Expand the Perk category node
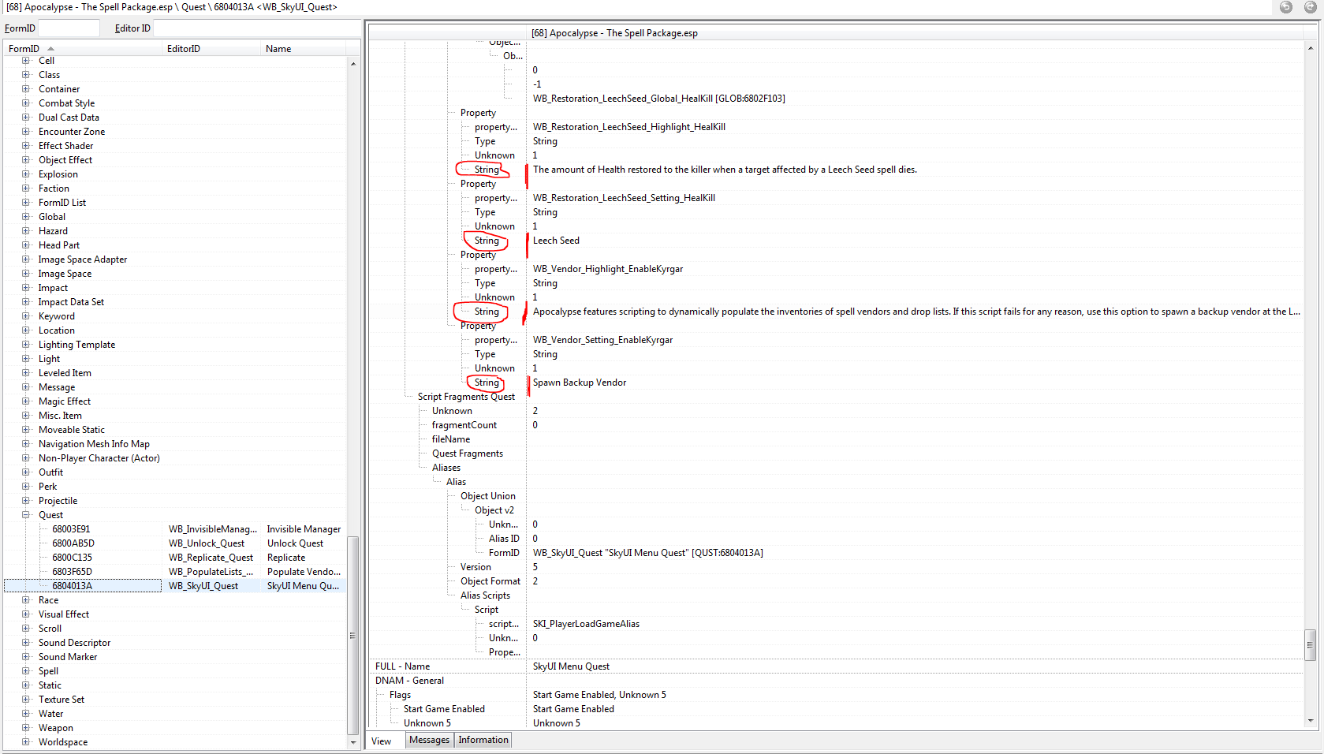The image size is (1324, 754). tap(26, 487)
